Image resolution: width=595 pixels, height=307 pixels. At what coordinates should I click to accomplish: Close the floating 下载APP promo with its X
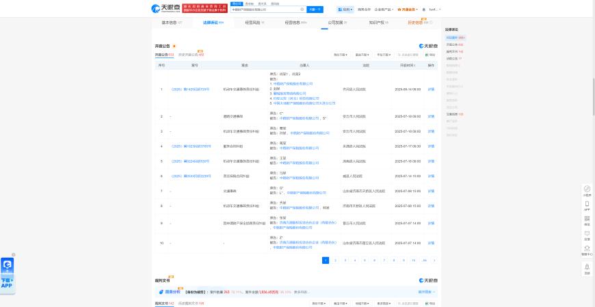coord(14,254)
